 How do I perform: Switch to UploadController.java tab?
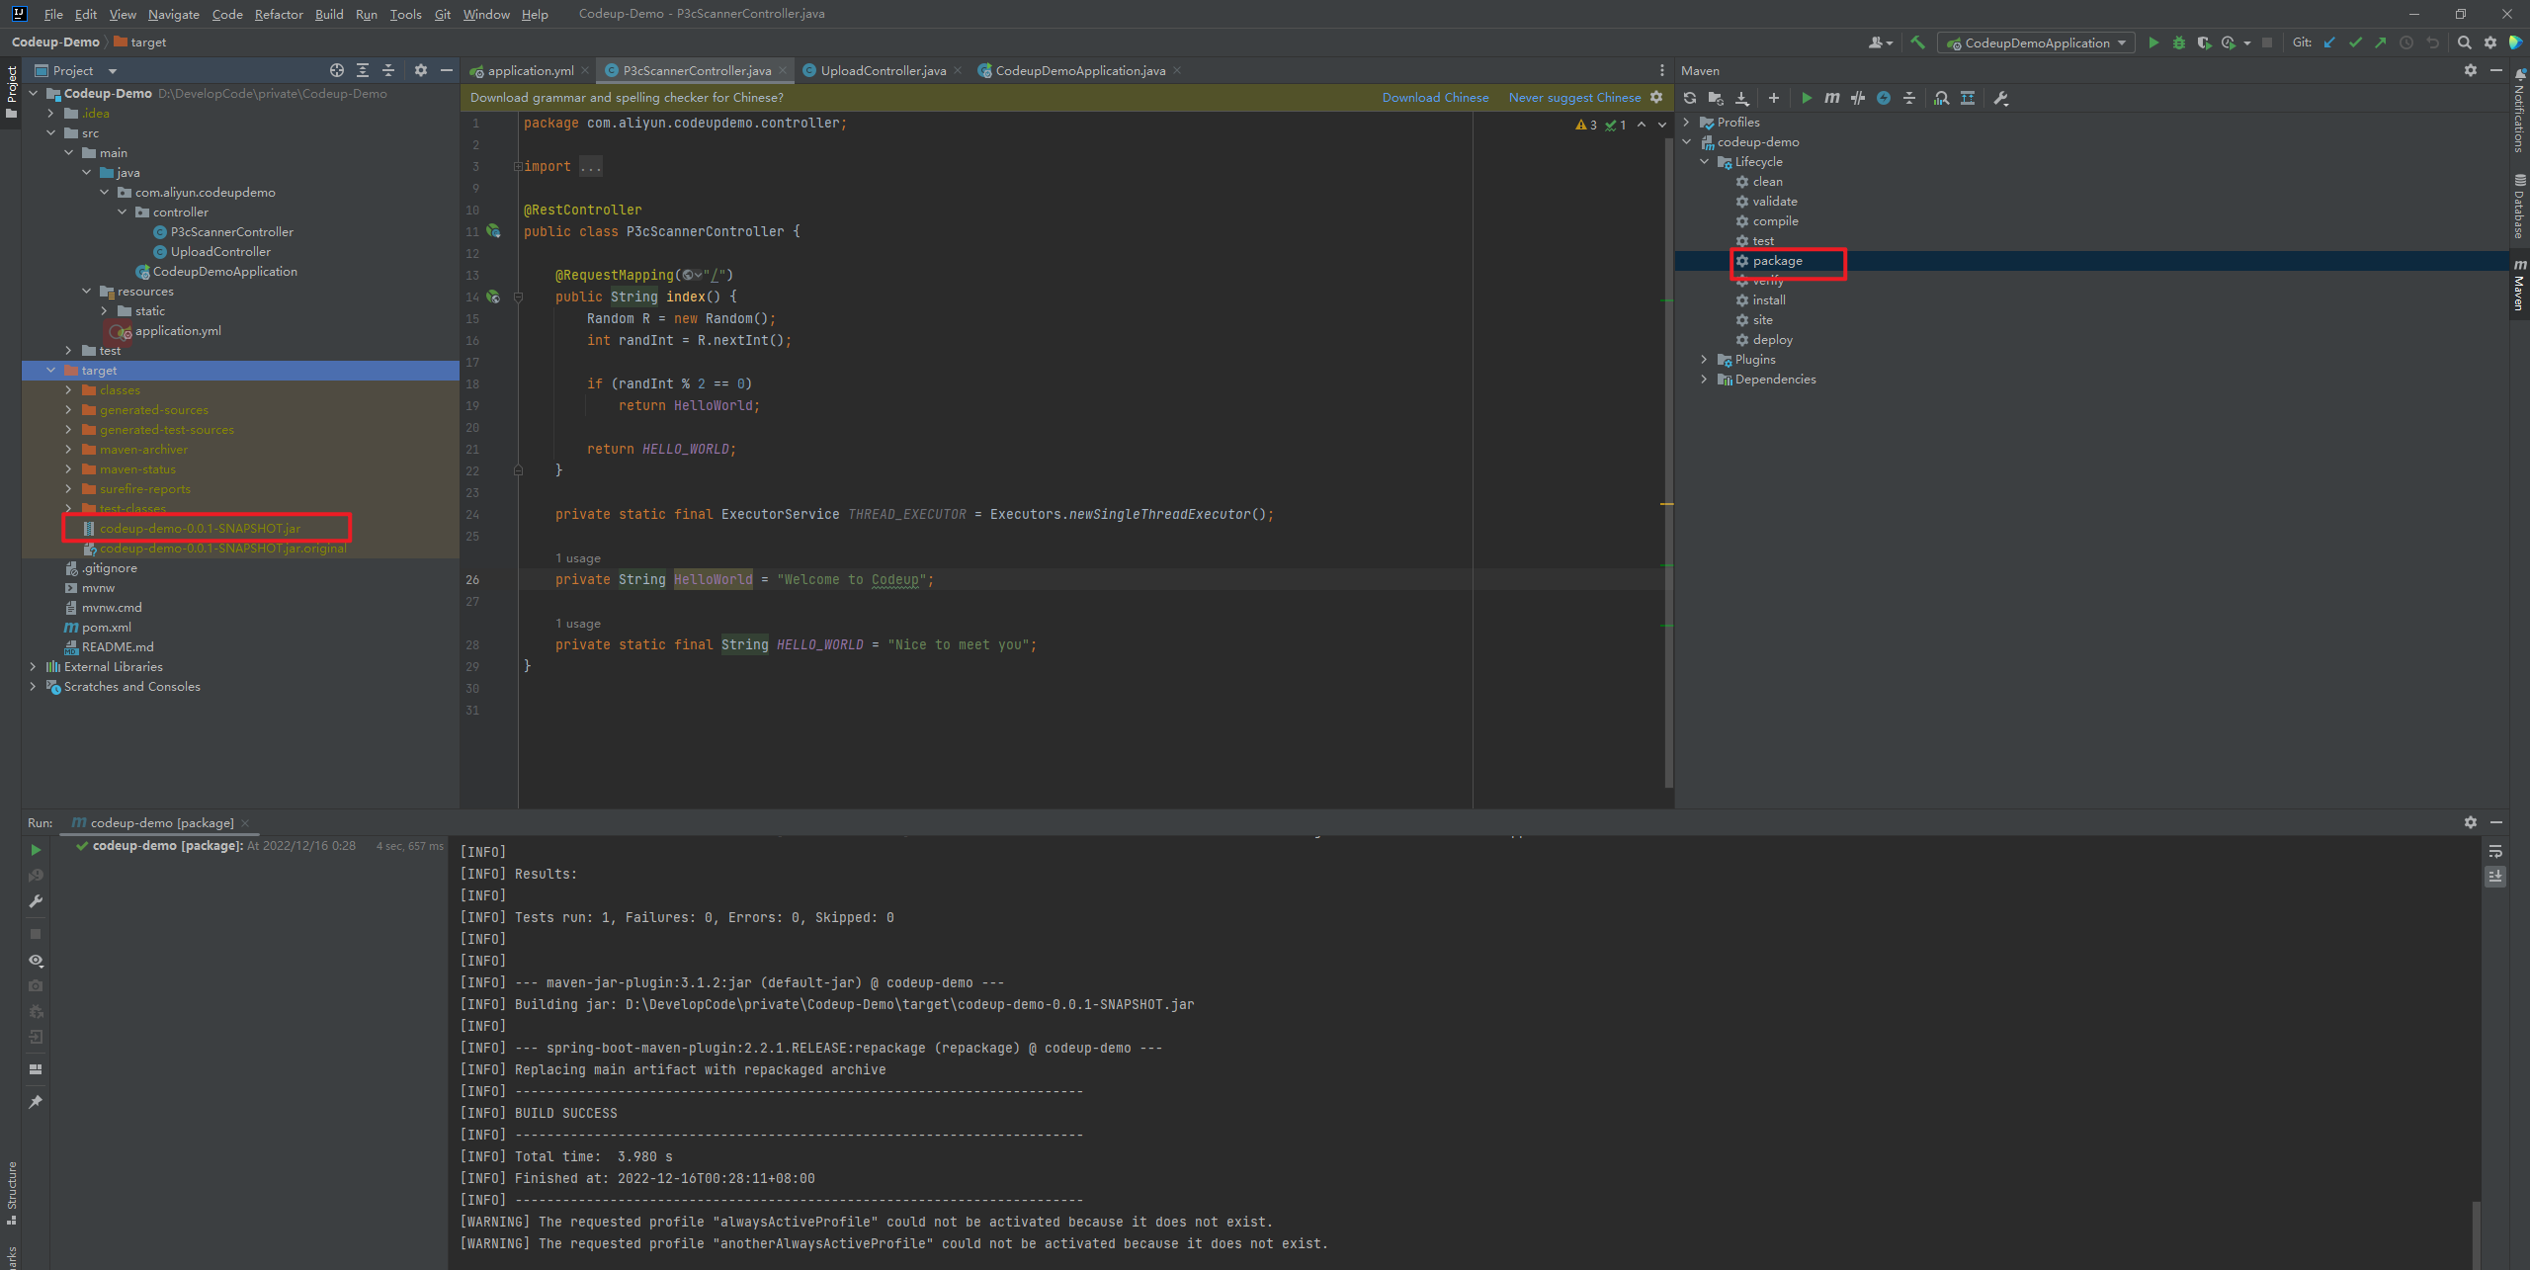pyautogui.click(x=882, y=70)
